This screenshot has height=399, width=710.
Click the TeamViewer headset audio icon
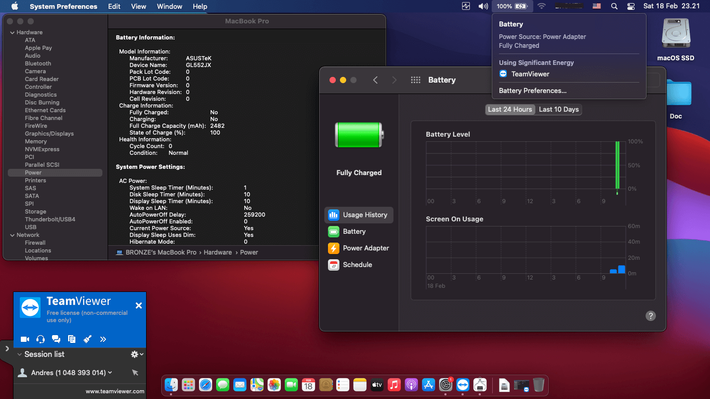click(41, 339)
